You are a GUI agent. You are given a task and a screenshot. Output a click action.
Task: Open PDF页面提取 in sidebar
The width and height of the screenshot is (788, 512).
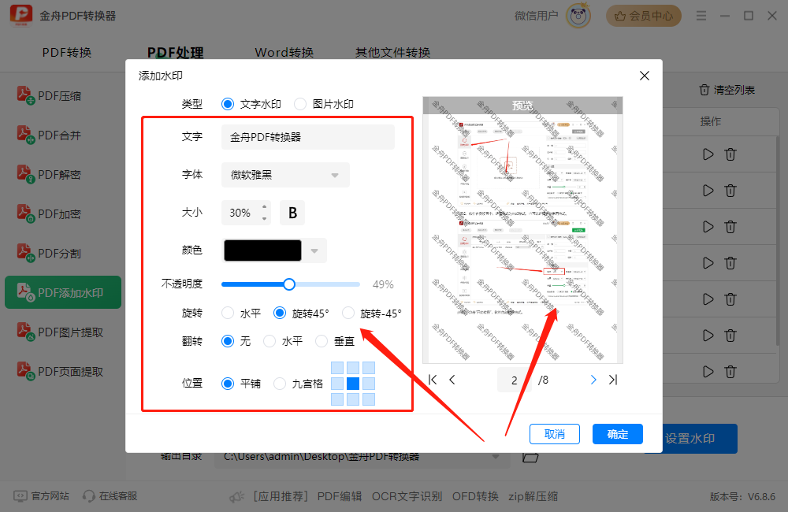click(x=61, y=371)
